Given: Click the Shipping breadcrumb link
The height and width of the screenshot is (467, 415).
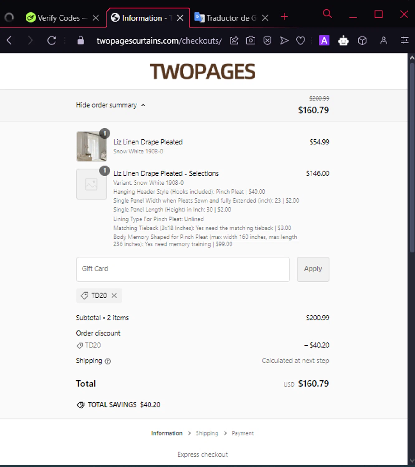Looking at the screenshot, I should (x=207, y=433).
